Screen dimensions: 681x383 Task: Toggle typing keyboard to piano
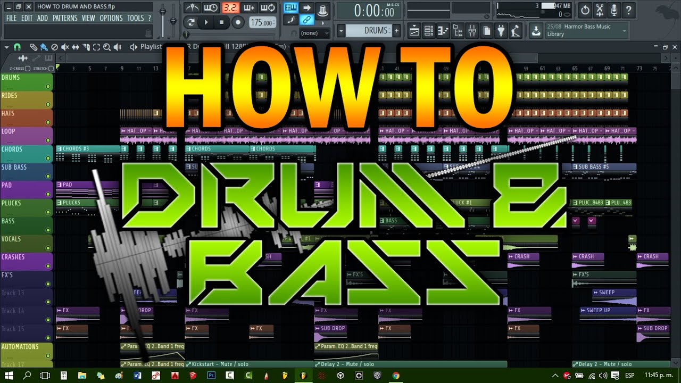tap(290, 7)
